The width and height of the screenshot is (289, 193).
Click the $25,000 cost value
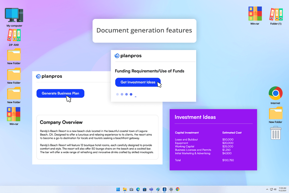[x=228, y=146]
